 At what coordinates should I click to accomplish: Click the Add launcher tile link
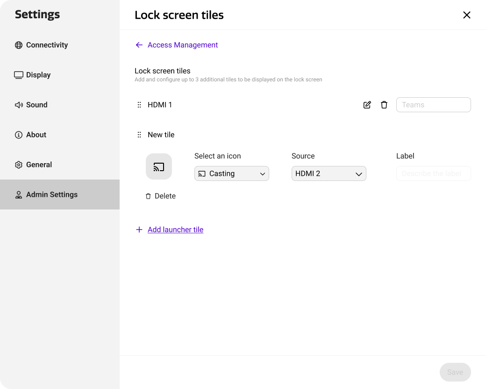pos(175,230)
